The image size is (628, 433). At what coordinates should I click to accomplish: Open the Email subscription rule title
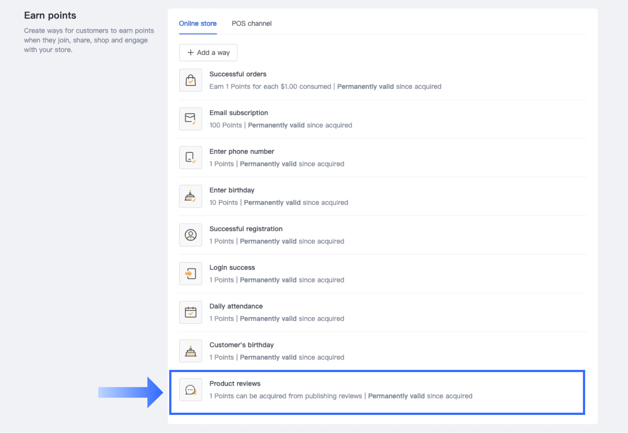point(239,113)
